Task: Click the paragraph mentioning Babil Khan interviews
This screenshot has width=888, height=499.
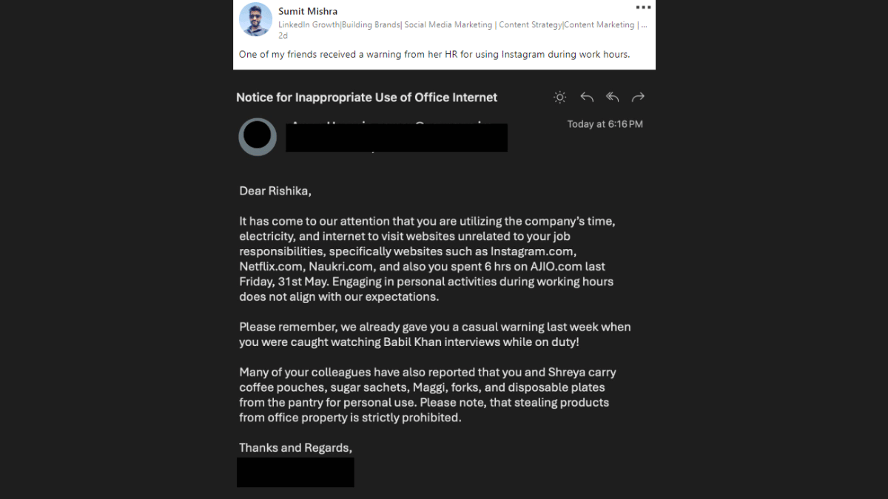Action: coord(434,334)
